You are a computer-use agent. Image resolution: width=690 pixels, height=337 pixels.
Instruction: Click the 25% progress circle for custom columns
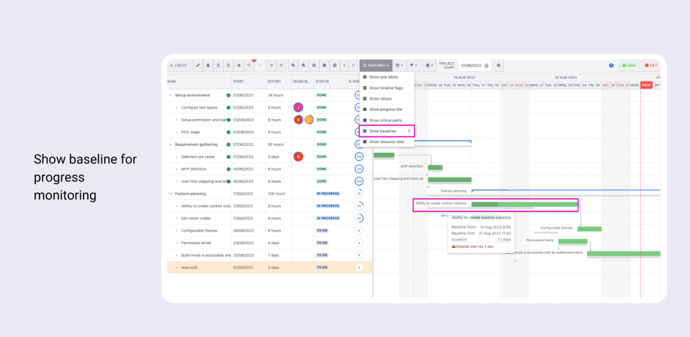pyautogui.click(x=359, y=206)
